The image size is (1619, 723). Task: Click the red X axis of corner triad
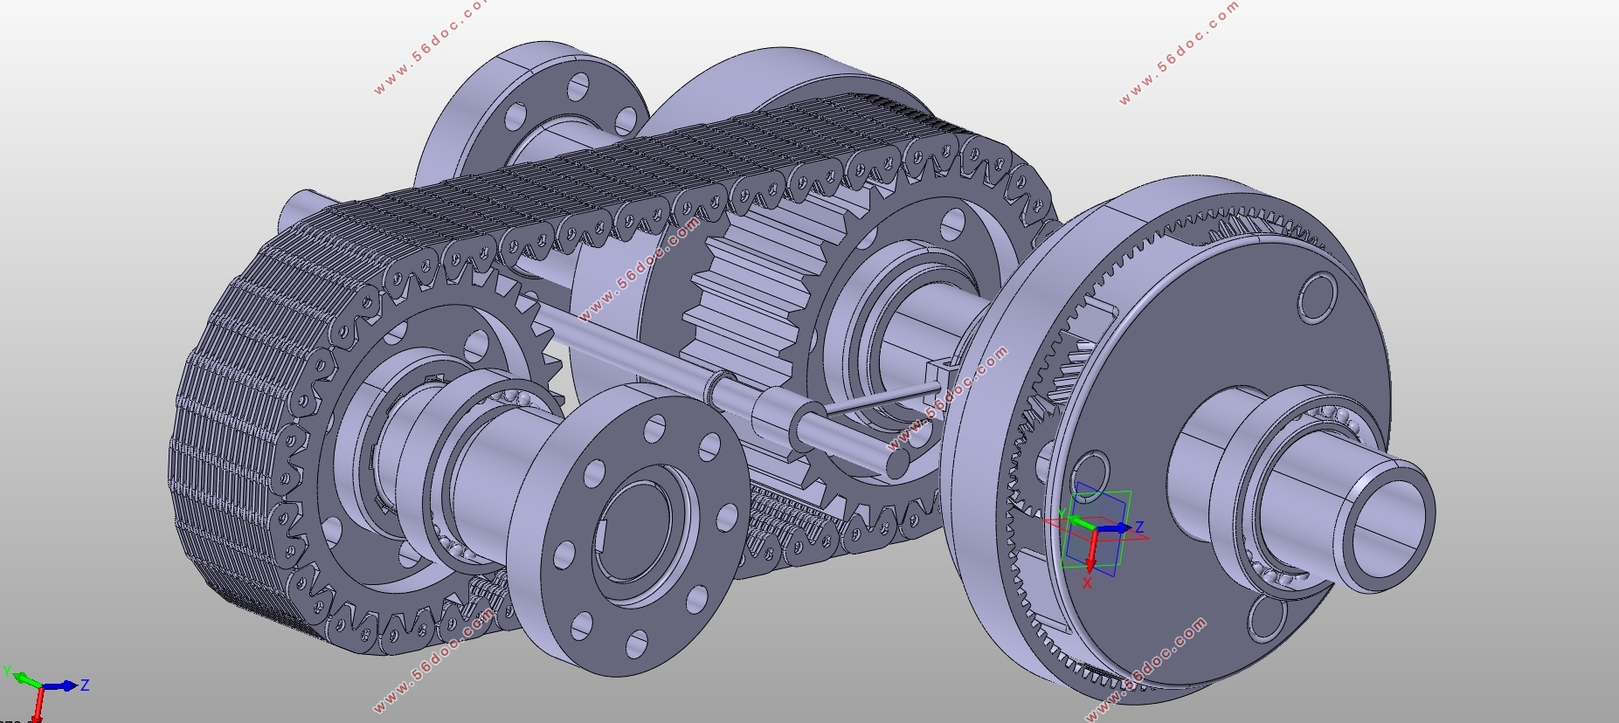pyautogui.click(x=38, y=704)
